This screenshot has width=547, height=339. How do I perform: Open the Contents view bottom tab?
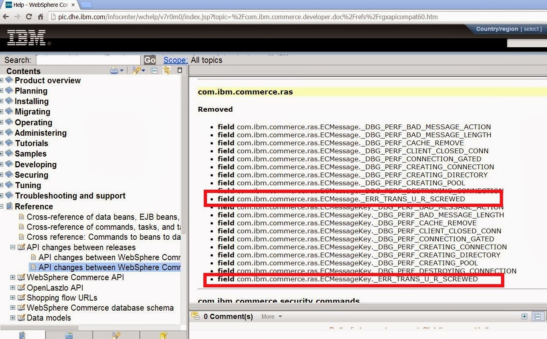(x=22, y=335)
